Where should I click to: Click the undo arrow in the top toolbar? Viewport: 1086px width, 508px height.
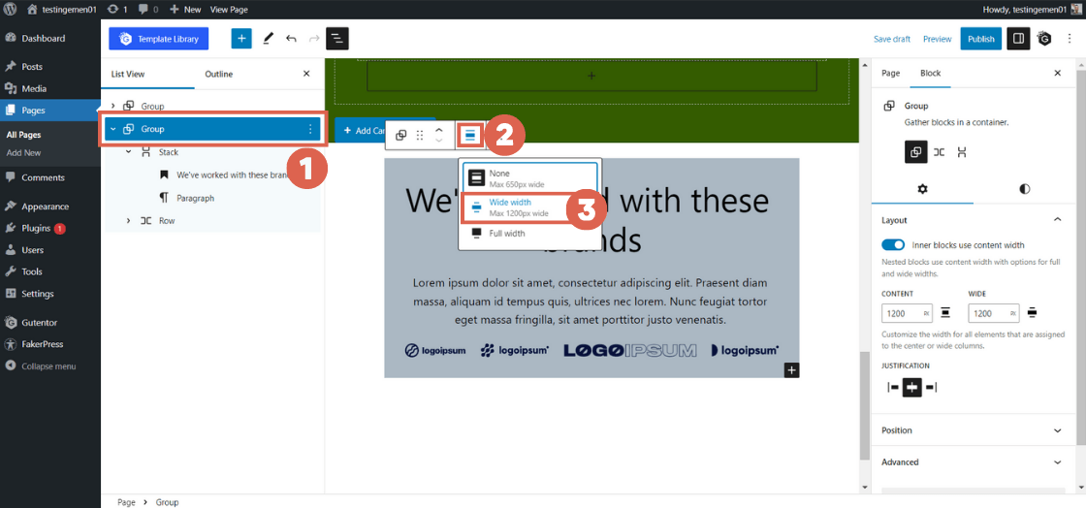pyautogui.click(x=291, y=39)
